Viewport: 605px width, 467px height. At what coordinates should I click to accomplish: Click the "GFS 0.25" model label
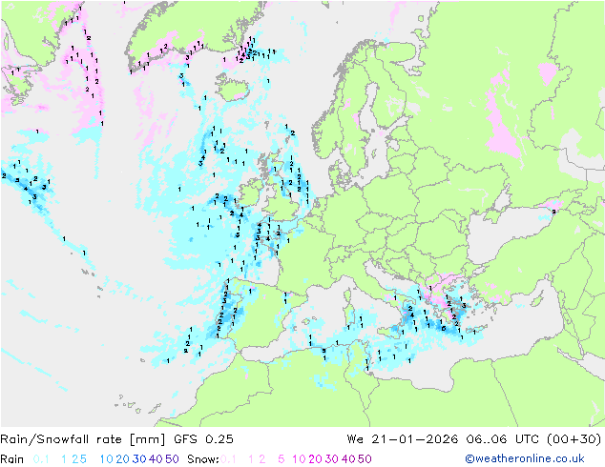point(203,439)
